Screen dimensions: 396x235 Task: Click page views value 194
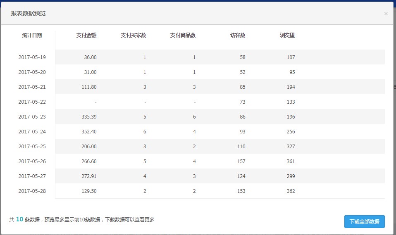tap(291, 87)
